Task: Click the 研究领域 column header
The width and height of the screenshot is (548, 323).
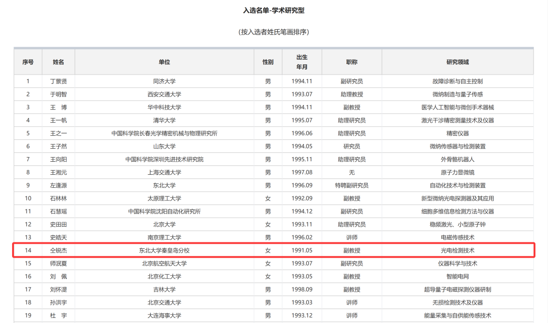Action: point(457,62)
